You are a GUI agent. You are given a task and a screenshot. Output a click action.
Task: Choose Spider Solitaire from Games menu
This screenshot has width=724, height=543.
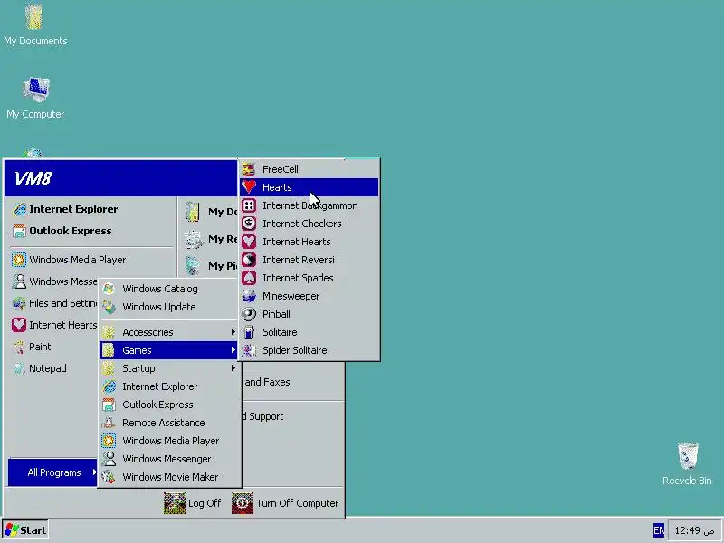point(310,350)
